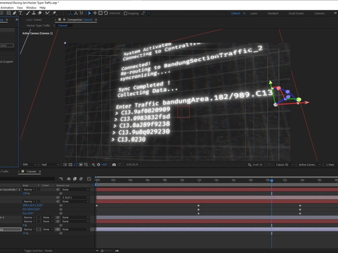Click the Learn workspace button
338x253 pixels.
(x=254, y=13)
